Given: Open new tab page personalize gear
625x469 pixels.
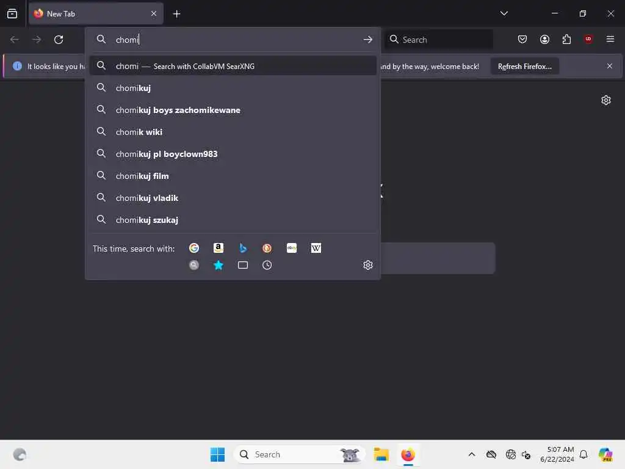Looking at the screenshot, I should click(x=606, y=100).
